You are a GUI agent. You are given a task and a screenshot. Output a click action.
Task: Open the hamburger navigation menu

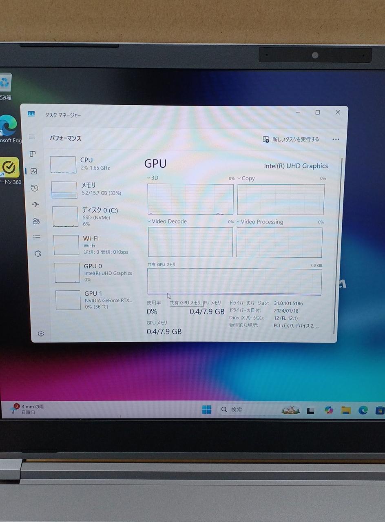click(x=32, y=137)
